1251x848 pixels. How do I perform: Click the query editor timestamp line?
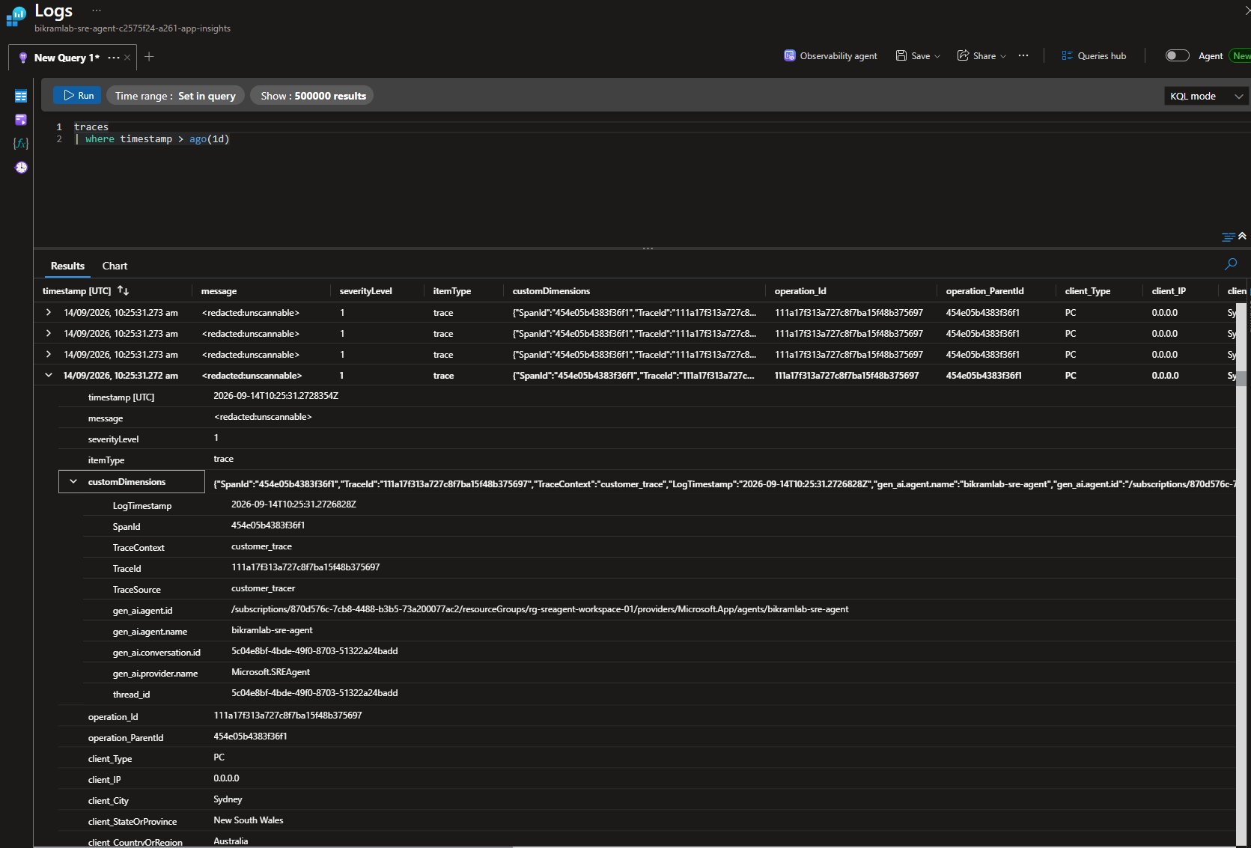(x=152, y=139)
